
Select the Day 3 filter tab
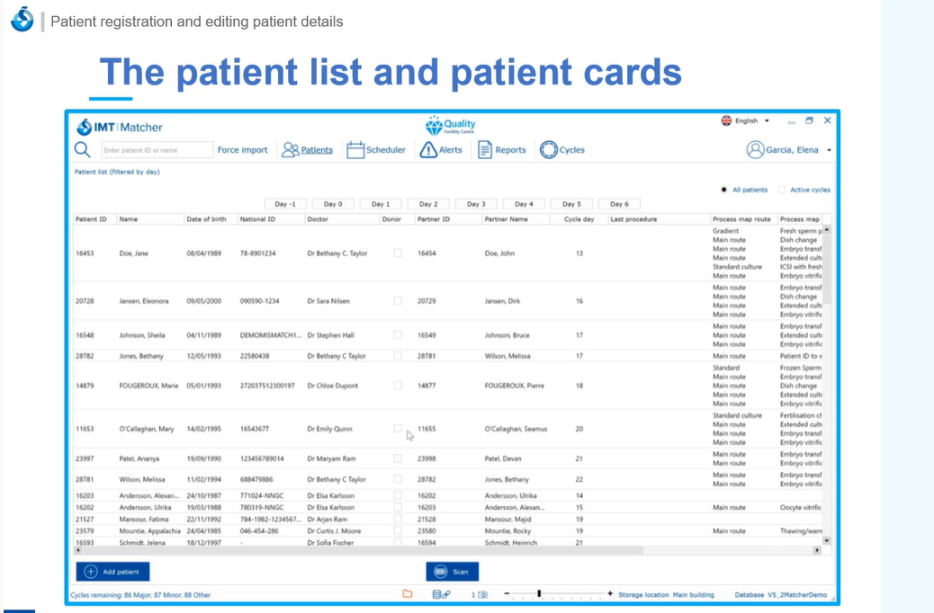click(476, 204)
